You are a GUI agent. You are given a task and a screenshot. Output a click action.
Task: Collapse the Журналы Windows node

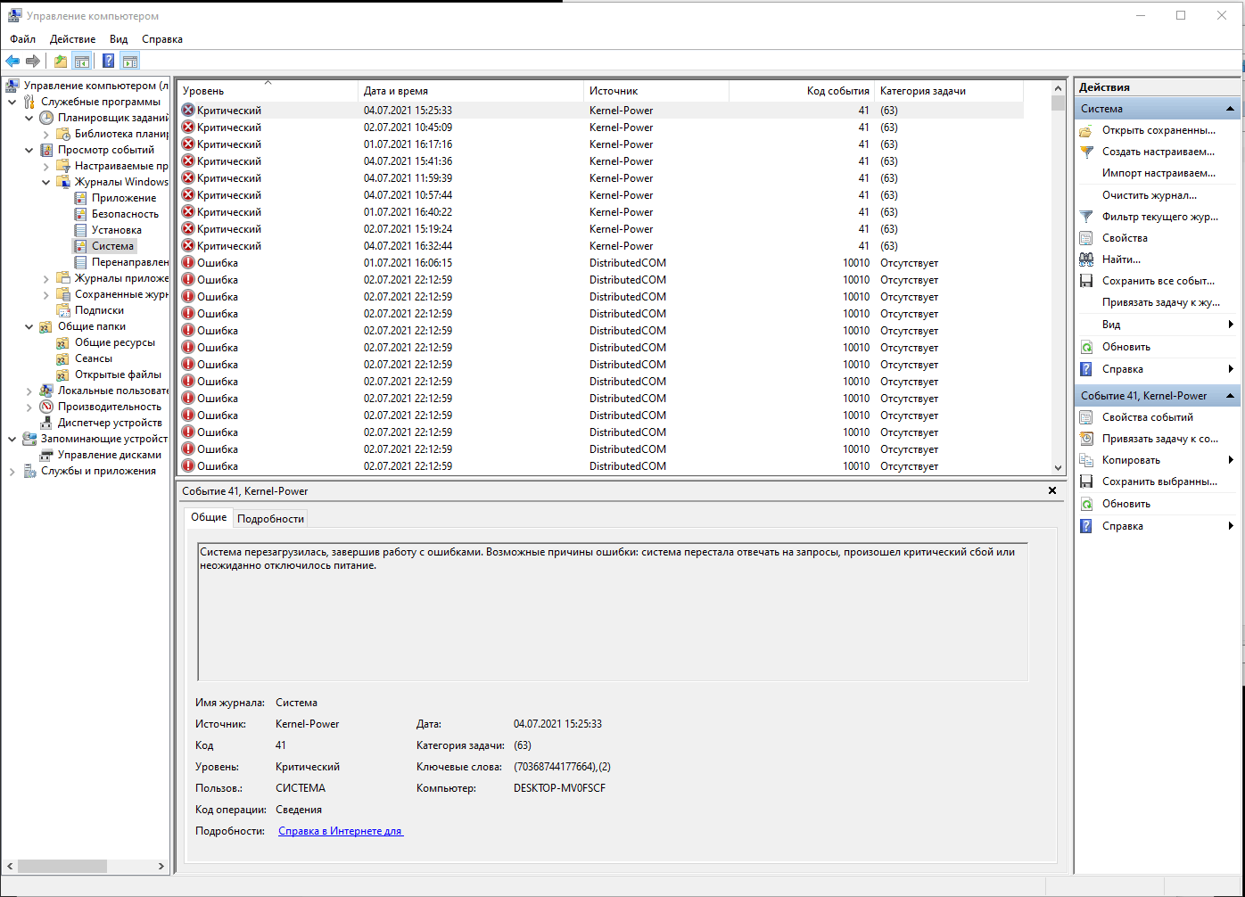46,182
